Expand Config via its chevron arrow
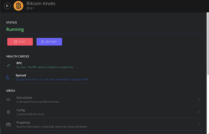 199,112
